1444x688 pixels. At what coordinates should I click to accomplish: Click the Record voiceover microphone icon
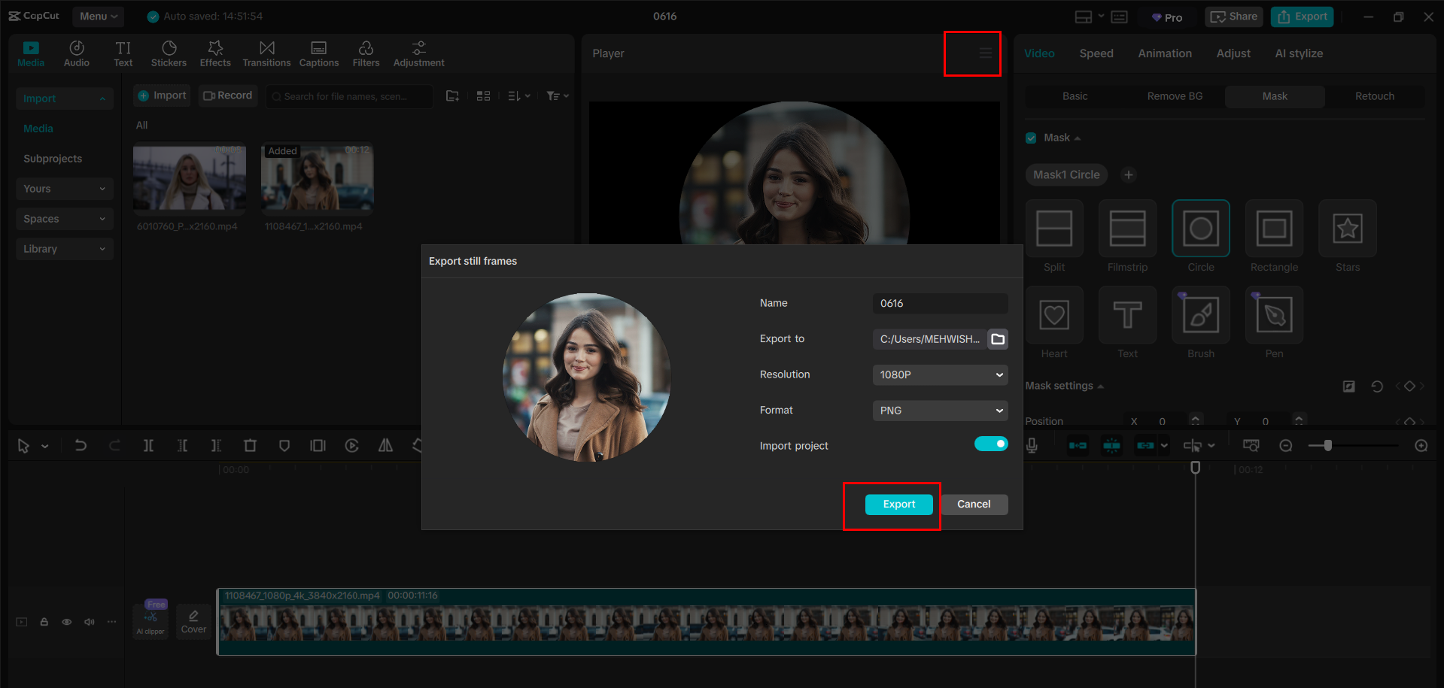coord(1032,445)
